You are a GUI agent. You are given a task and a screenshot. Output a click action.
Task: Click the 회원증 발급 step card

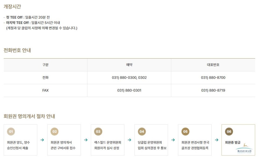tap(238, 140)
